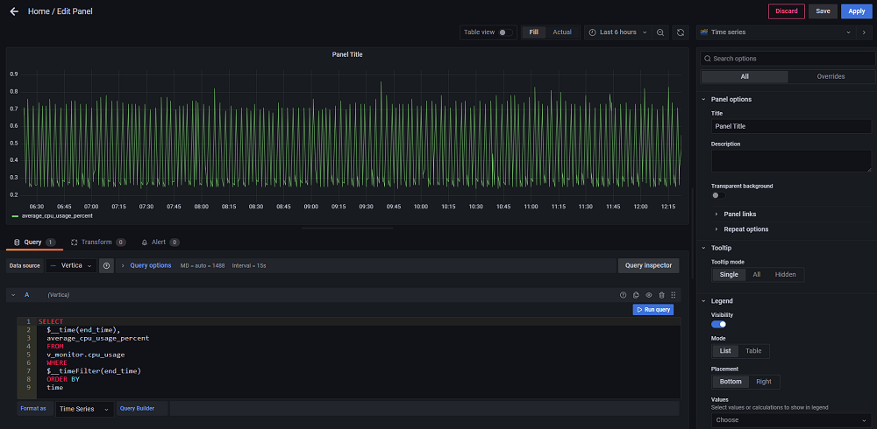877x429 pixels.
Task: Click the Panel Title heading on graph
Action: (x=347, y=55)
